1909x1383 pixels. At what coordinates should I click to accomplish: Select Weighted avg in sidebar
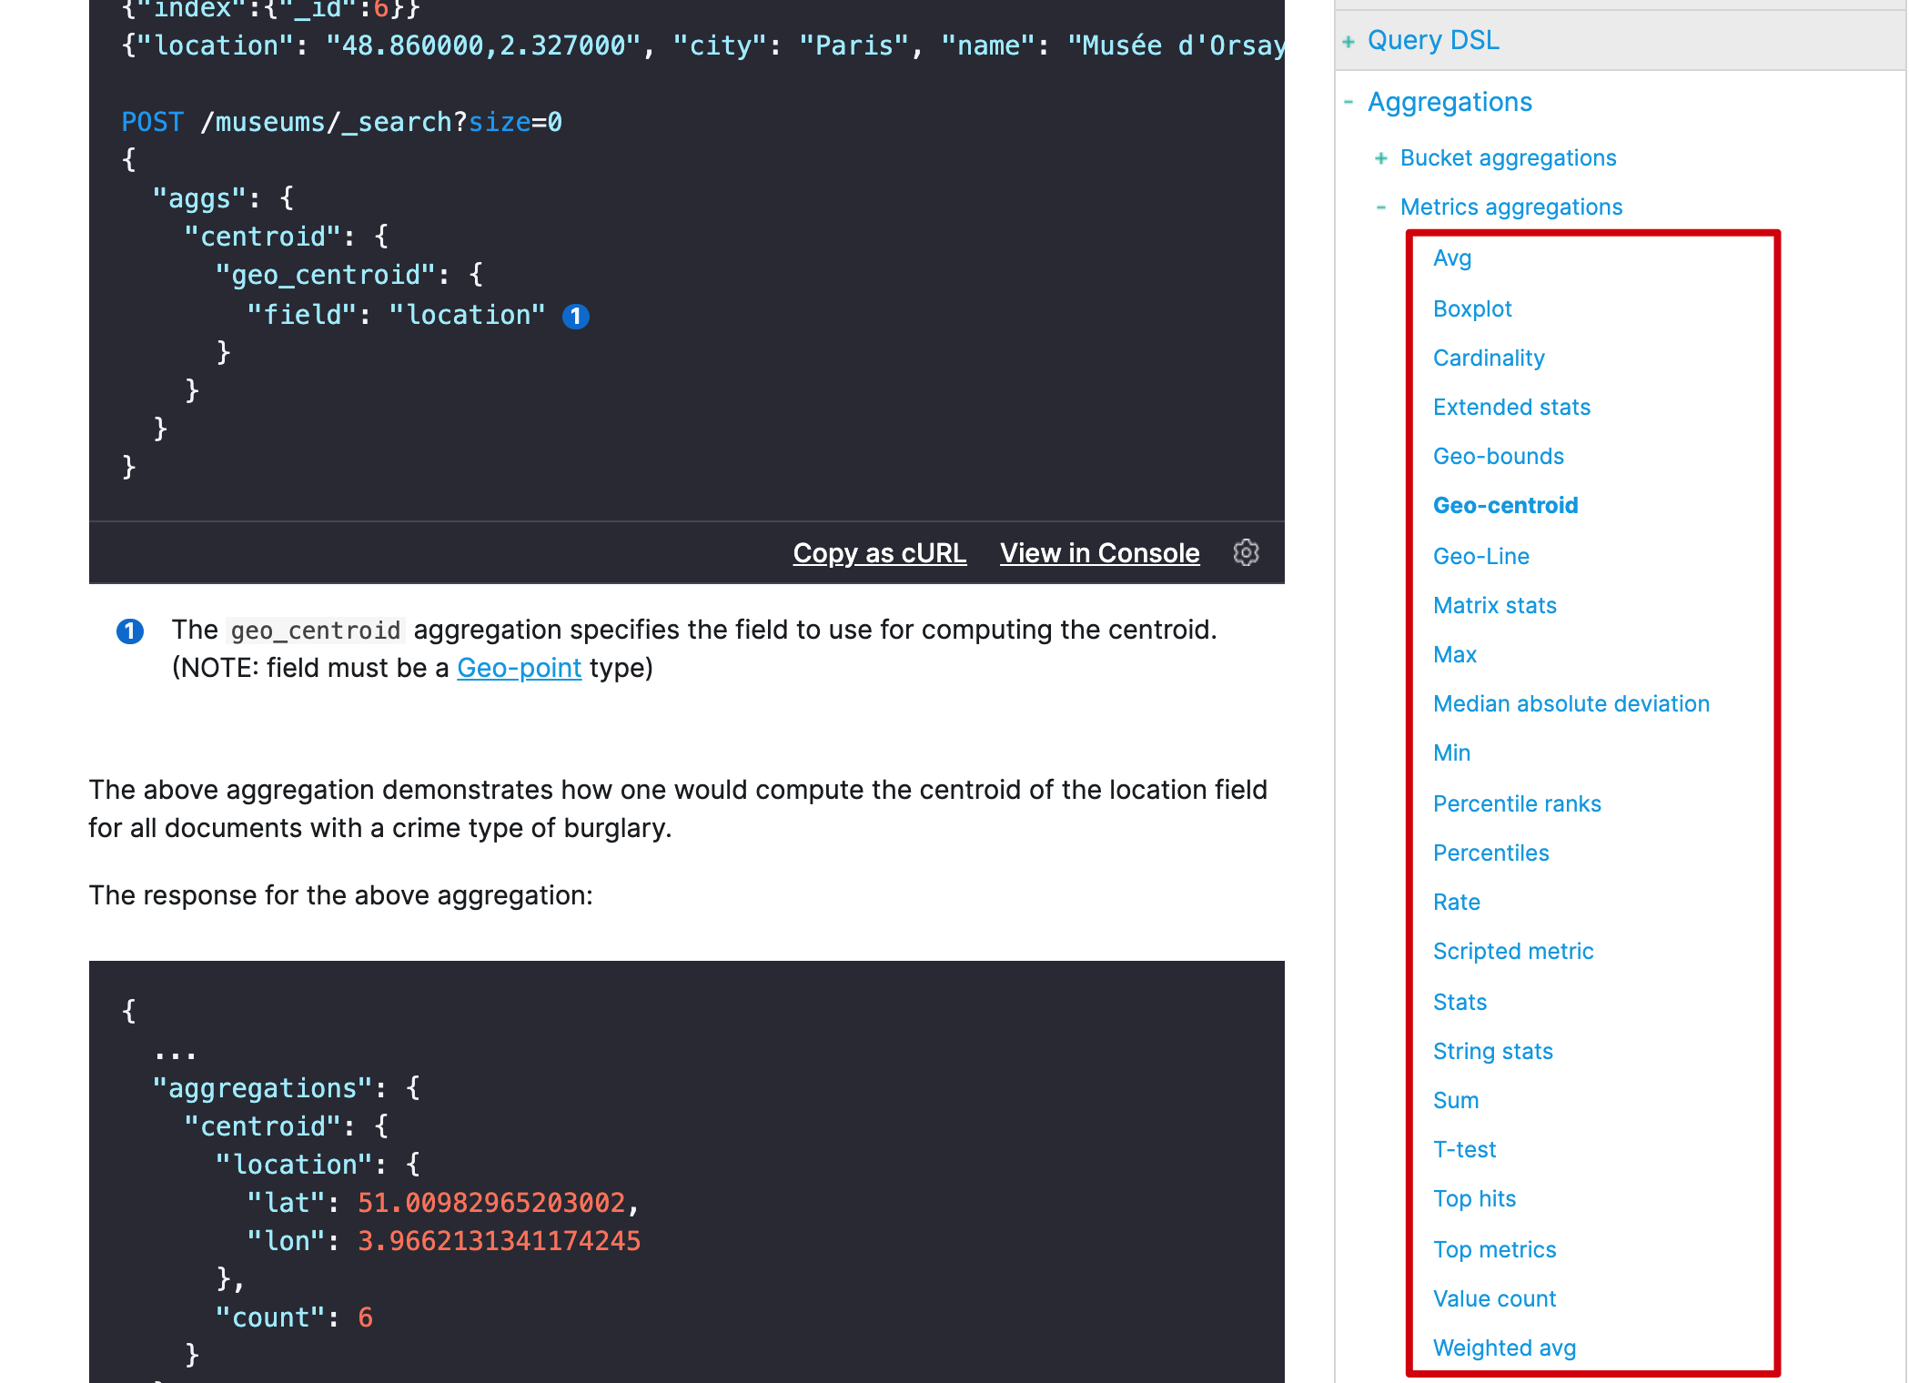point(1504,1348)
